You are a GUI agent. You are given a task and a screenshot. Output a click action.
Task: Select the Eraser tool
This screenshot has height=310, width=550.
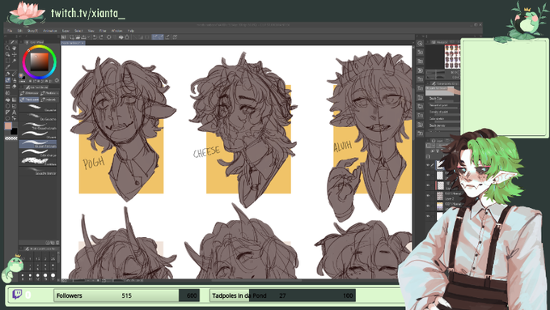[x=15, y=87]
